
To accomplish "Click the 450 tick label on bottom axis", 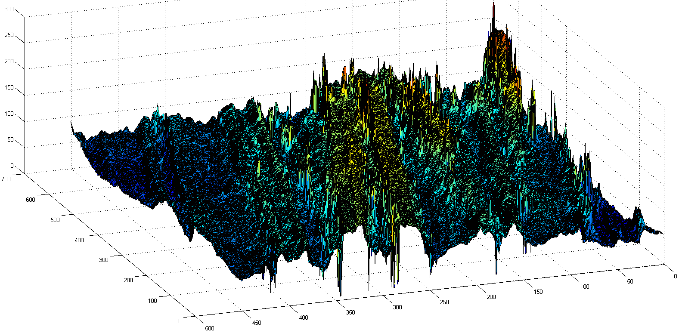I will click(256, 323).
